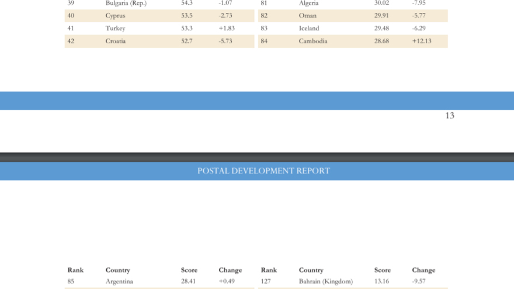The image size is (514, 289).
Task: Click Turkey's +1.83 change value
Action: click(x=227, y=29)
